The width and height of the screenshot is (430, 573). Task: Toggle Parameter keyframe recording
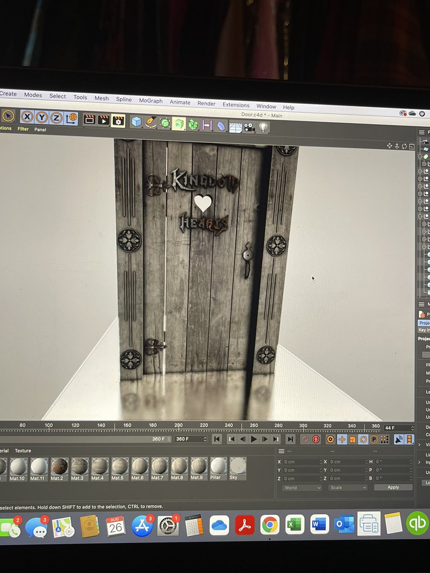(x=374, y=439)
